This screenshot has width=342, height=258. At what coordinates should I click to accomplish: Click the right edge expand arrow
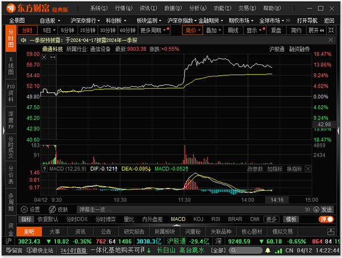pos(338,131)
